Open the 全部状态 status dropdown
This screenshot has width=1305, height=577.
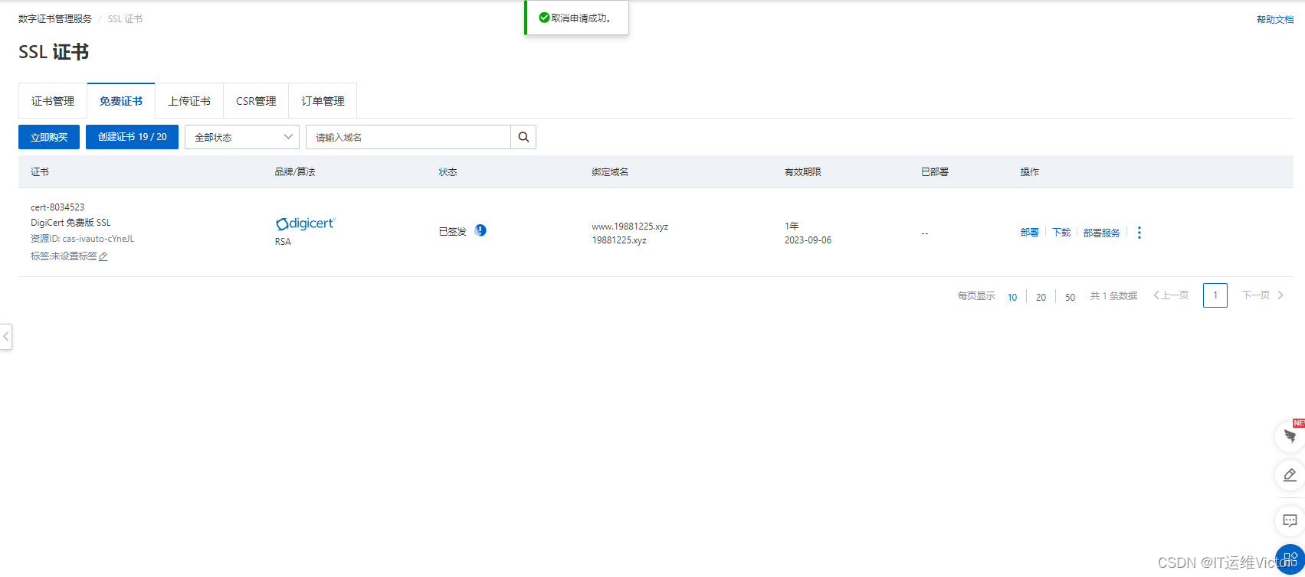[x=242, y=137]
